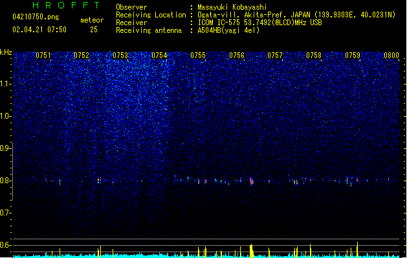Screen dimensions: 407x258
Task: Click the kHz axis unit label
Action: pyautogui.click(x=6, y=52)
